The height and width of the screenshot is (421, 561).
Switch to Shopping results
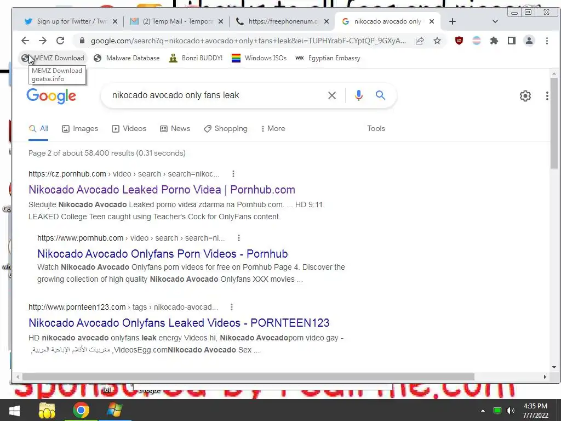(x=225, y=128)
